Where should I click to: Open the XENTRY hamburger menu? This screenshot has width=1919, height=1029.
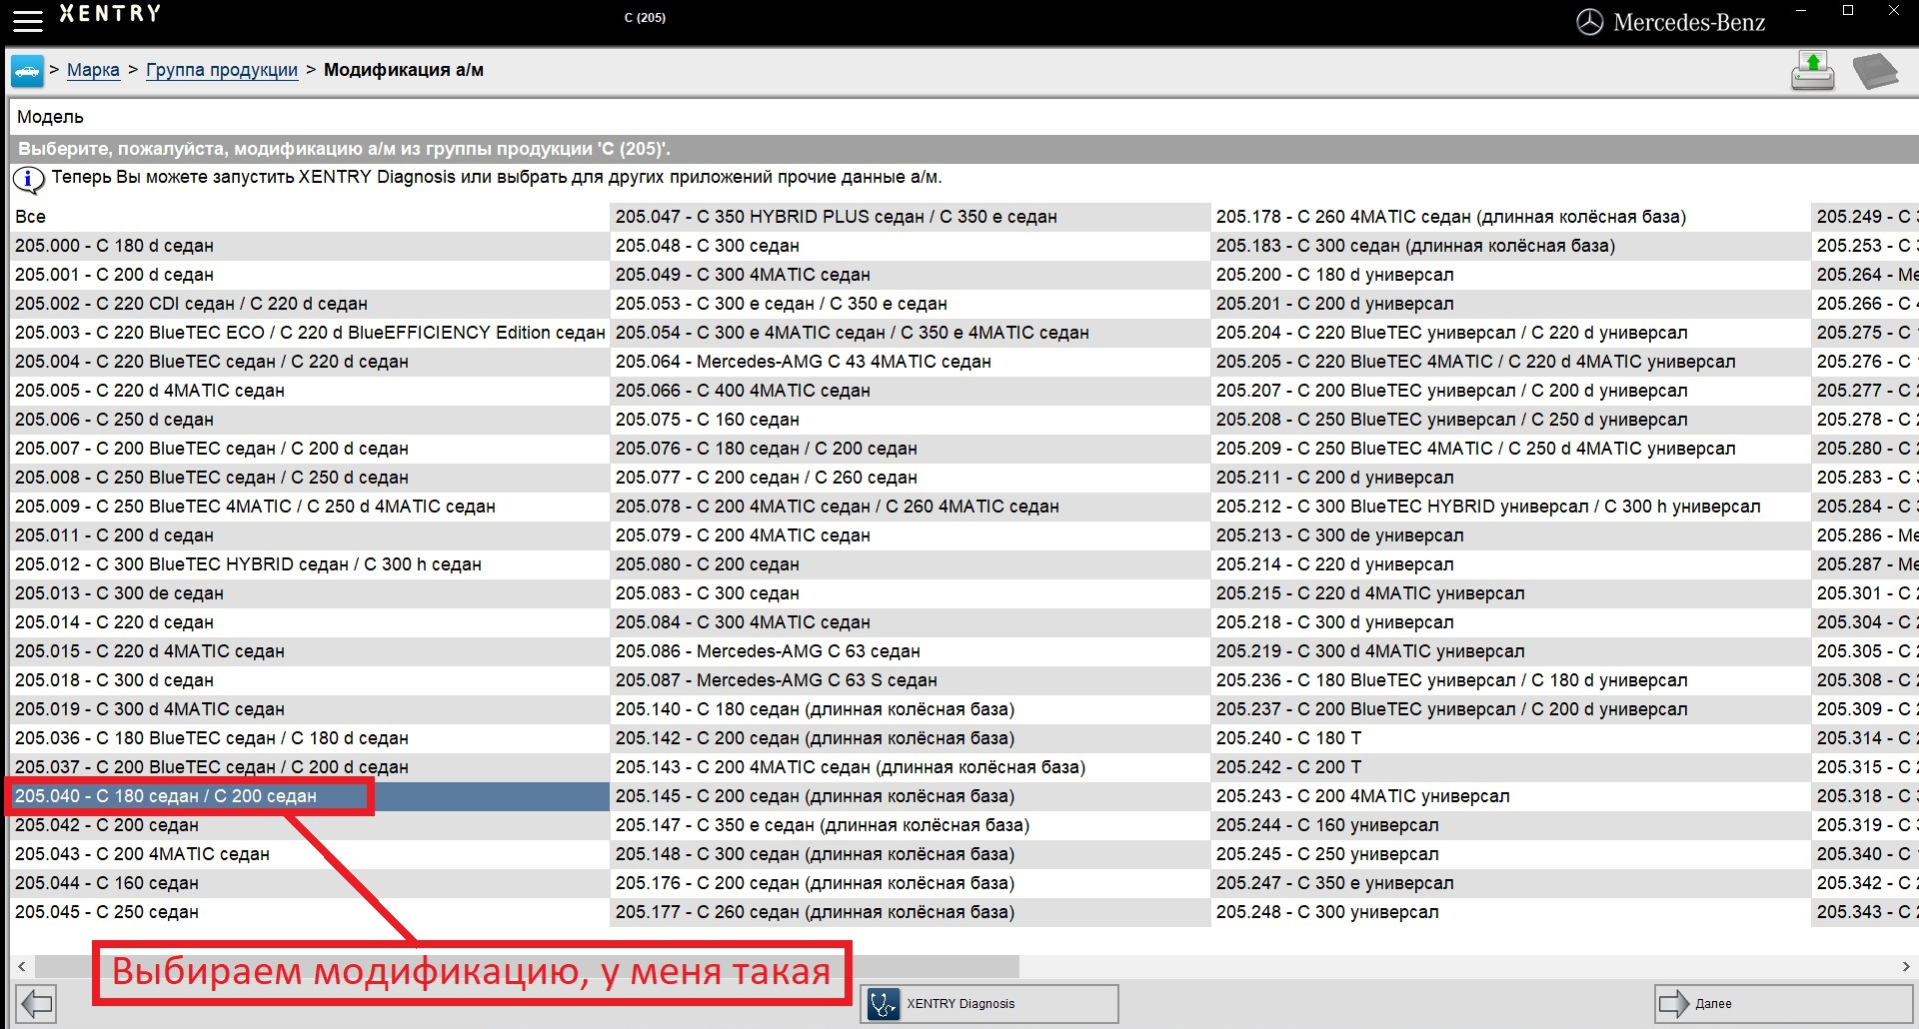28,20
